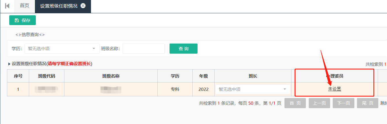Click the 班级名称 table column header
The width and height of the screenshot is (387, 124).
tap(111, 76)
